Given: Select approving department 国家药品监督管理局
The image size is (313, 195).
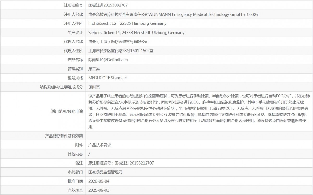Looking at the screenshot, I should tap(105, 172).
